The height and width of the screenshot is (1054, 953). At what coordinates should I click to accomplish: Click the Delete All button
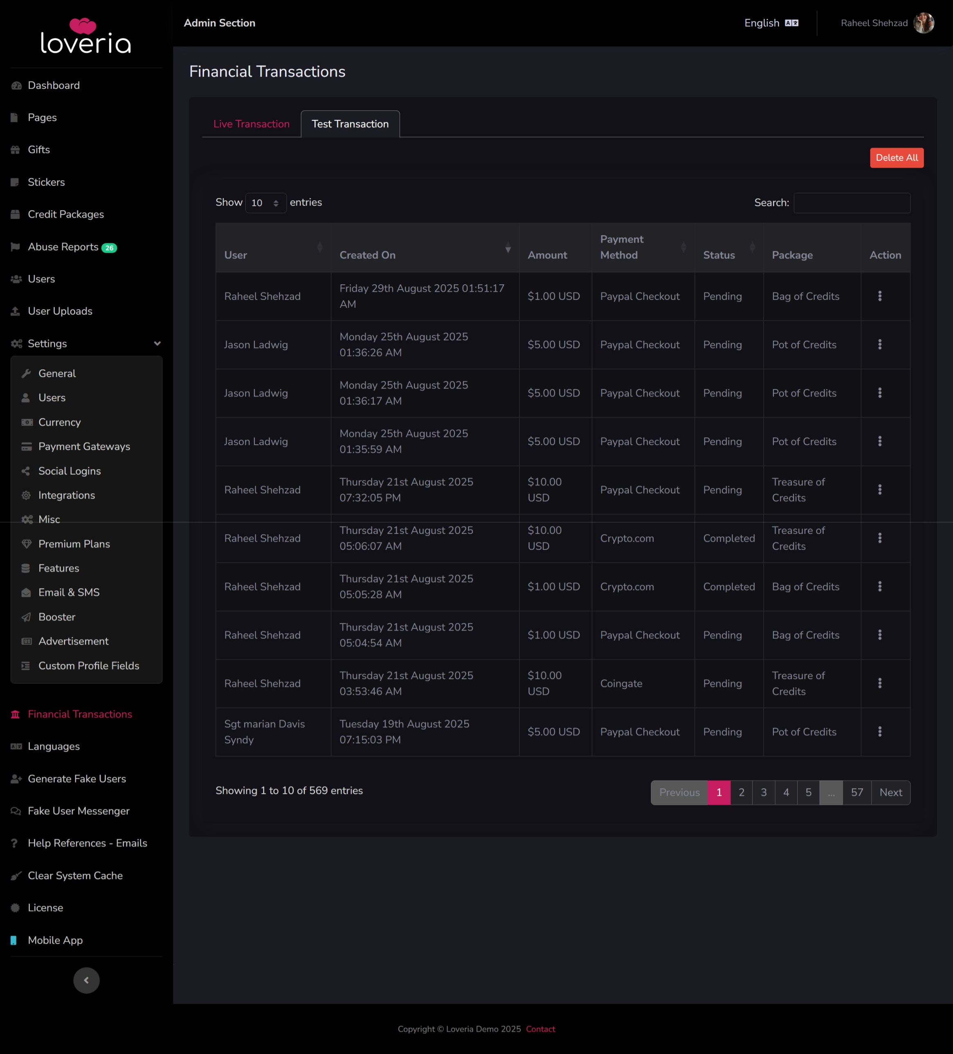point(896,158)
